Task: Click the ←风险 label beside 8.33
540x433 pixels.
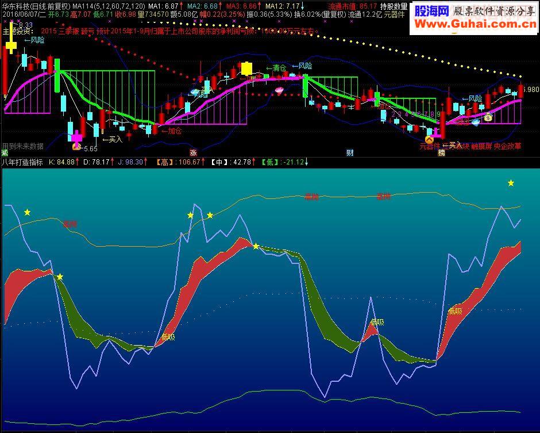Action: (x=34, y=40)
